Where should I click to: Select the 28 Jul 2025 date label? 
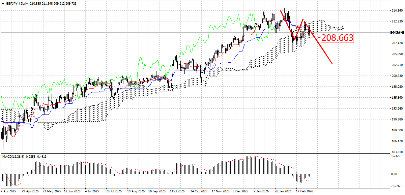pyautogui.click(x=114, y=191)
